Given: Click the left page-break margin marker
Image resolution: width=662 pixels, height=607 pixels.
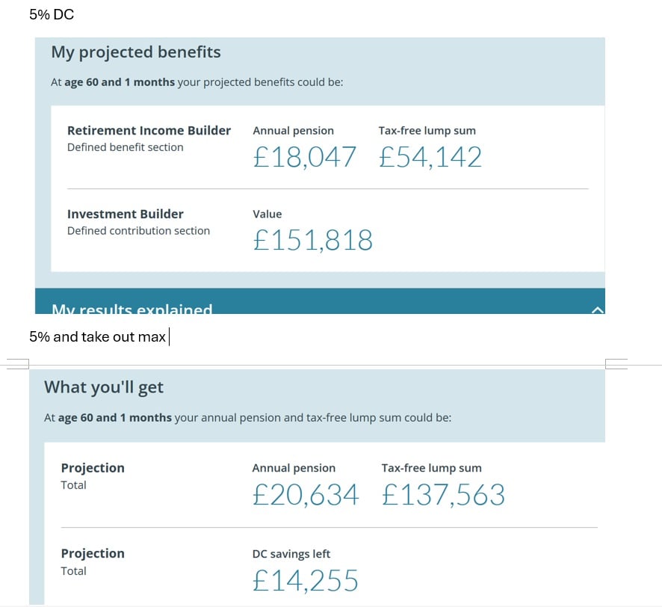Looking at the screenshot, I should pyautogui.click(x=16, y=364).
